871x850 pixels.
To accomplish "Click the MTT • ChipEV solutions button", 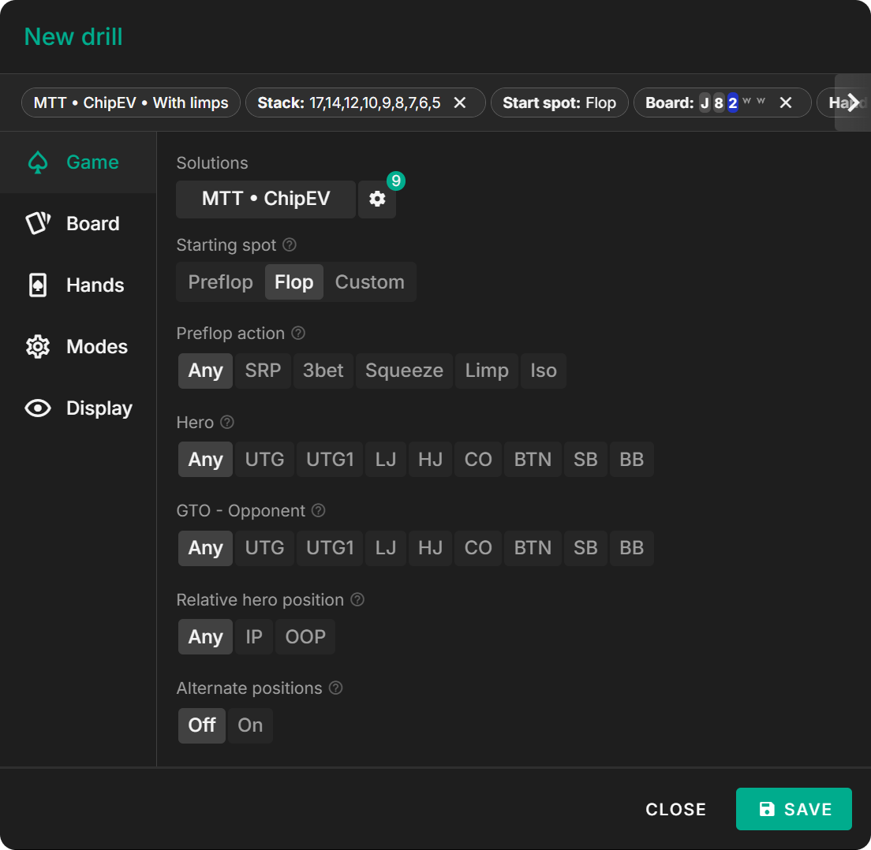I will tap(266, 199).
